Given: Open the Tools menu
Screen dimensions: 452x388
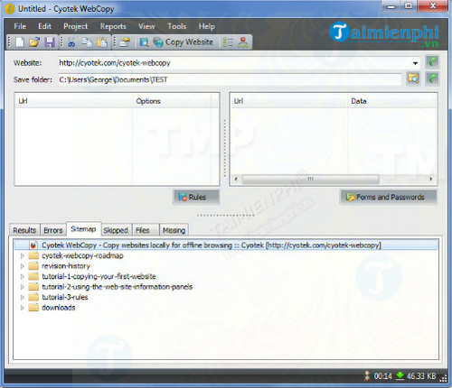Looking at the screenshot, I should (x=177, y=26).
